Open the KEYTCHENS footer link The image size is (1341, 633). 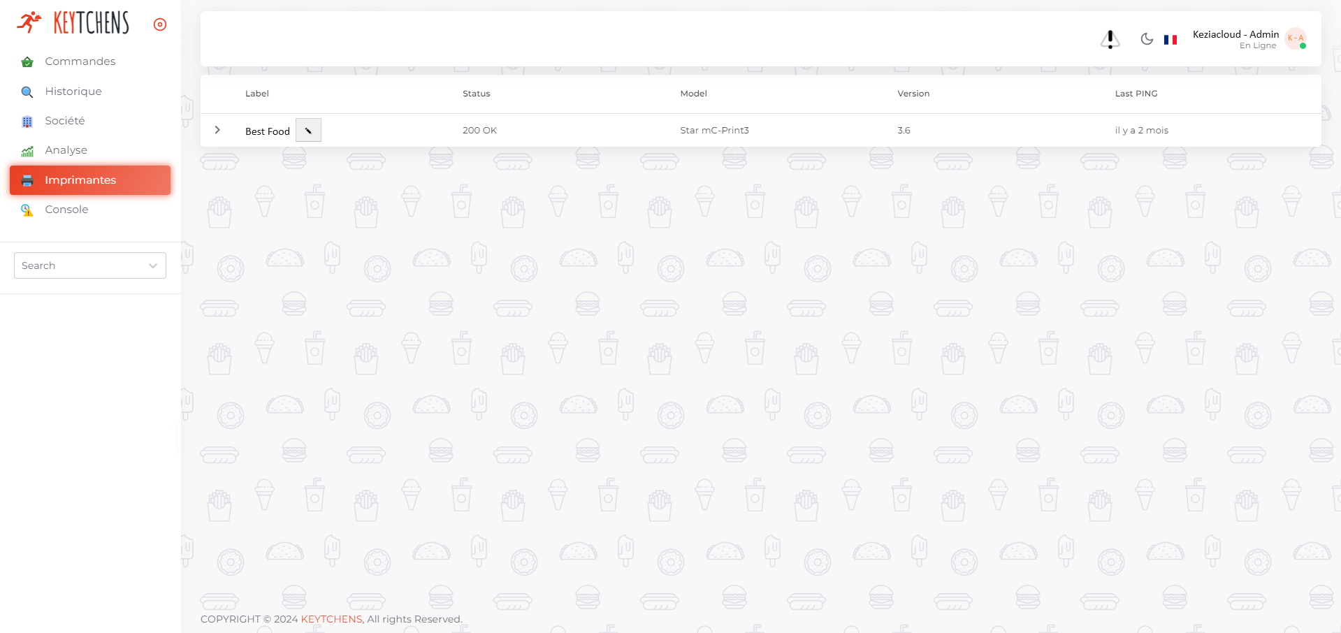[x=332, y=619]
